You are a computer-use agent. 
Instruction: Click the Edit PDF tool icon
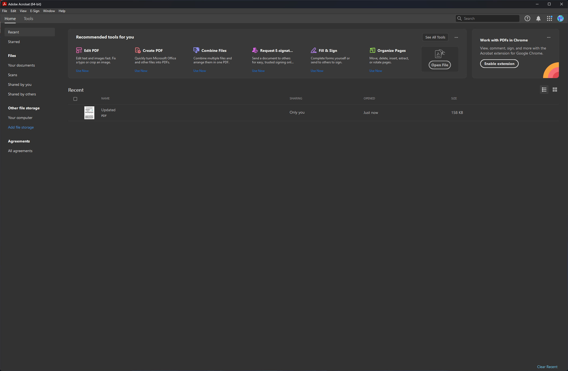(x=79, y=50)
